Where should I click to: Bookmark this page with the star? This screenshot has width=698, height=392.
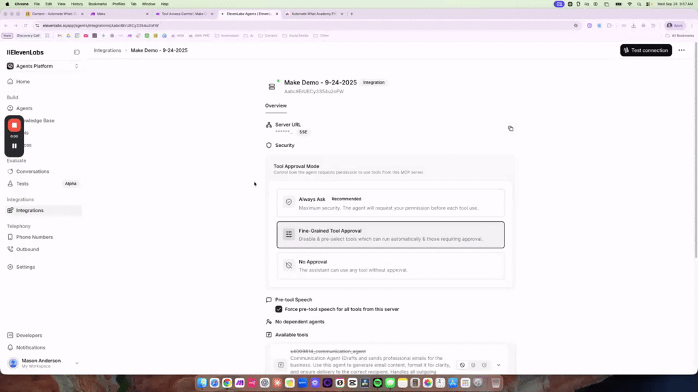click(x=575, y=25)
